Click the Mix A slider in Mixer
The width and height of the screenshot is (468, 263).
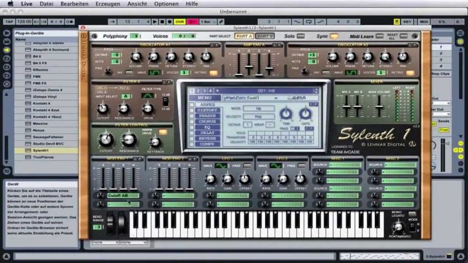pyautogui.click(x=346, y=106)
